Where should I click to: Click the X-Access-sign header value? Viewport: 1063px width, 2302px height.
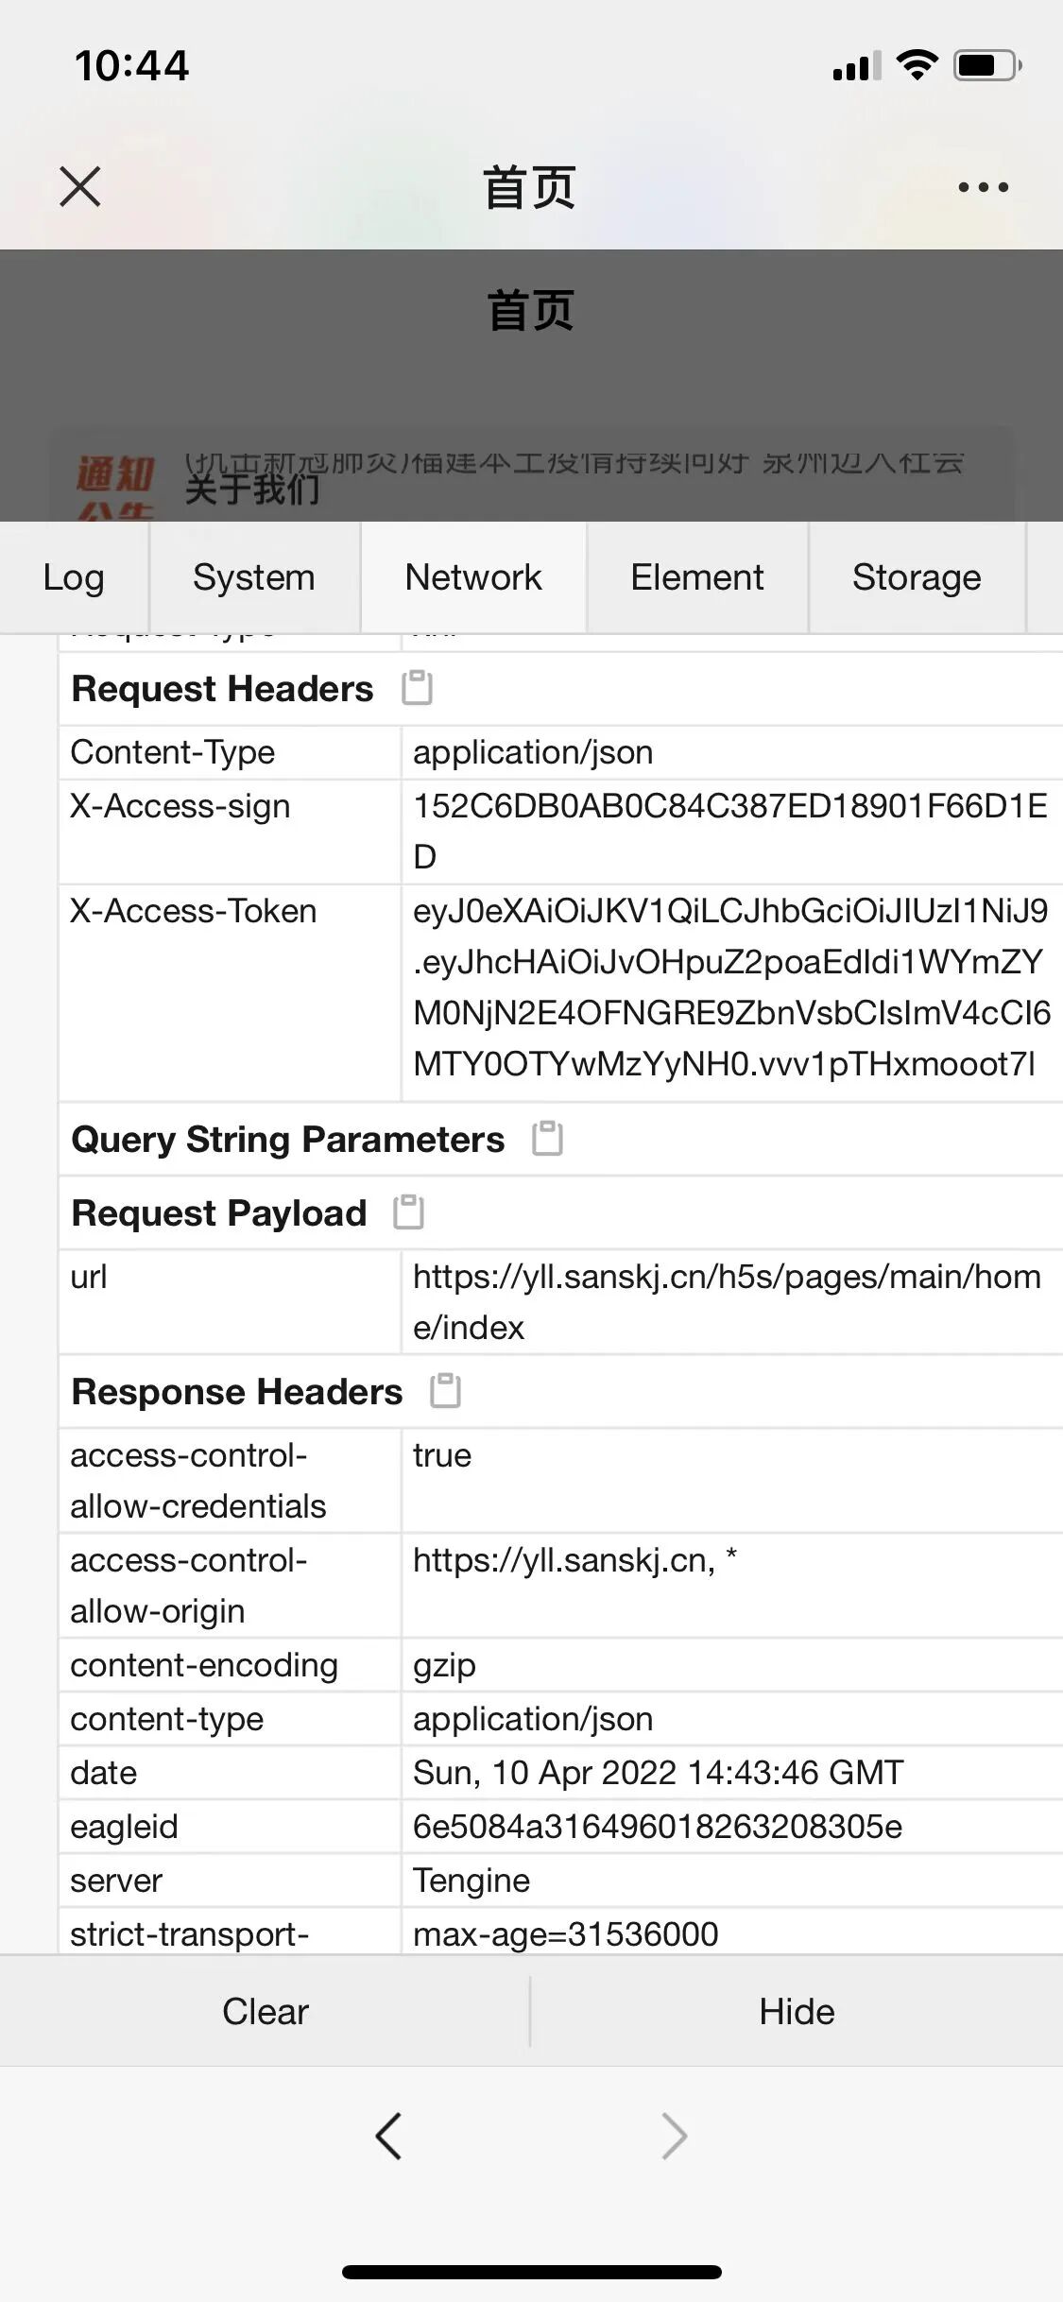point(729,831)
